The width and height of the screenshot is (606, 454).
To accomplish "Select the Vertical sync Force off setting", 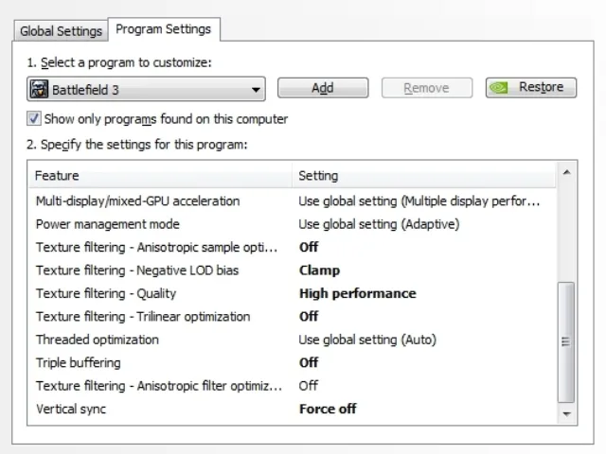I will point(328,409).
